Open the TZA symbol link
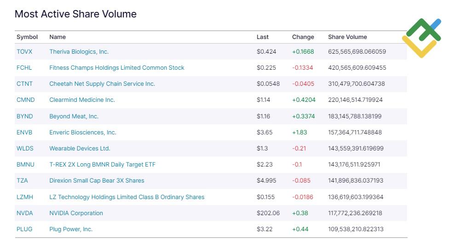This screenshot has height=250, width=460. click(x=22, y=181)
